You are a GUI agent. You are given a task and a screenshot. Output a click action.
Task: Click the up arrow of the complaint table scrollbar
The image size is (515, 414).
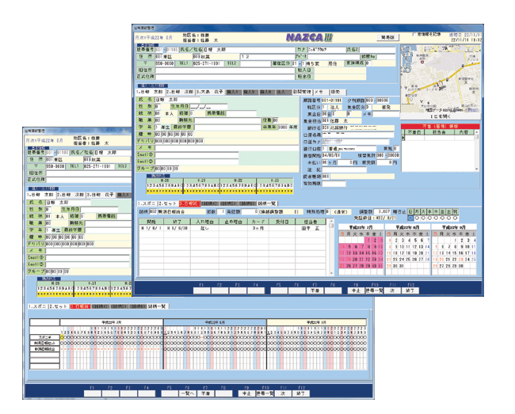(x=476, y=132)
